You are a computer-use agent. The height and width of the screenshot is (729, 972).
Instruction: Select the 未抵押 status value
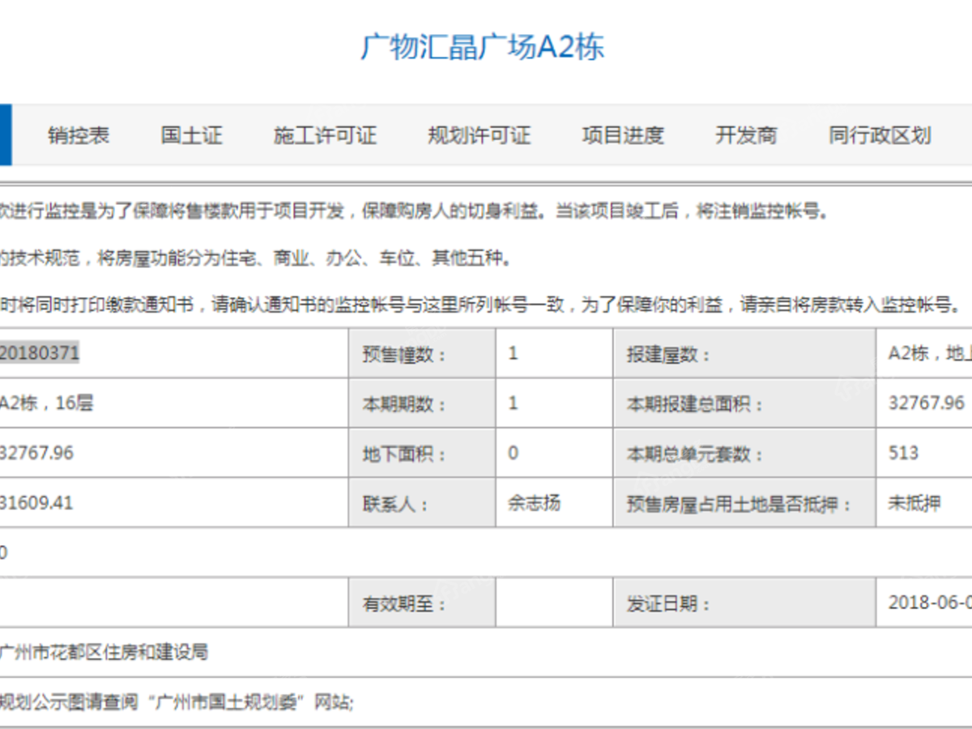point(914,503)
